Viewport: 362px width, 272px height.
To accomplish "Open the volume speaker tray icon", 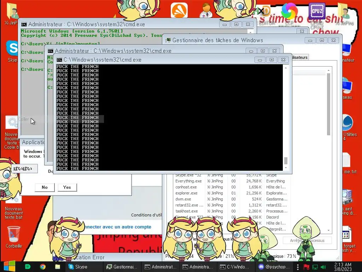I will [323, 267].
